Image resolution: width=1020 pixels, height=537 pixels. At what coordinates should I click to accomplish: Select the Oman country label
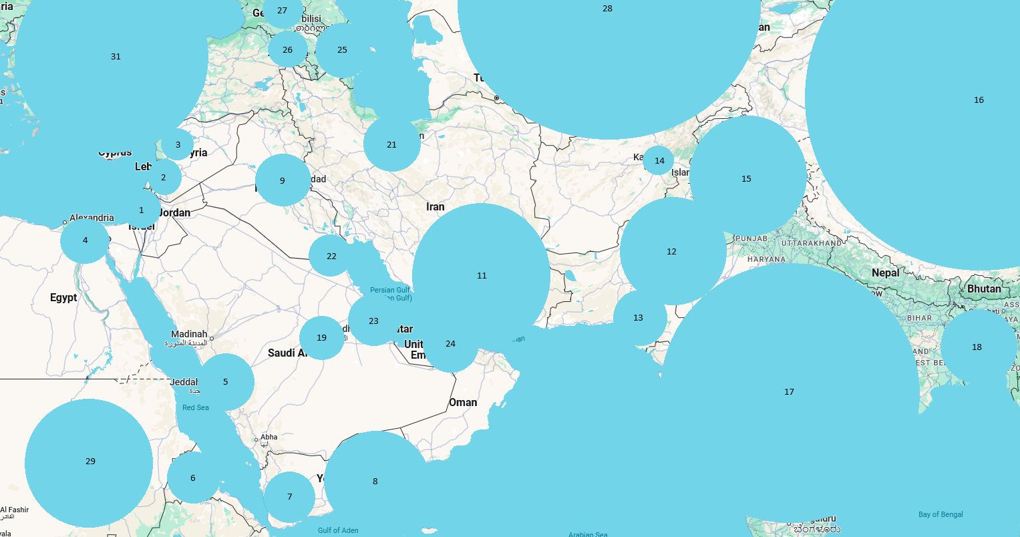click(x=463, y=402)
